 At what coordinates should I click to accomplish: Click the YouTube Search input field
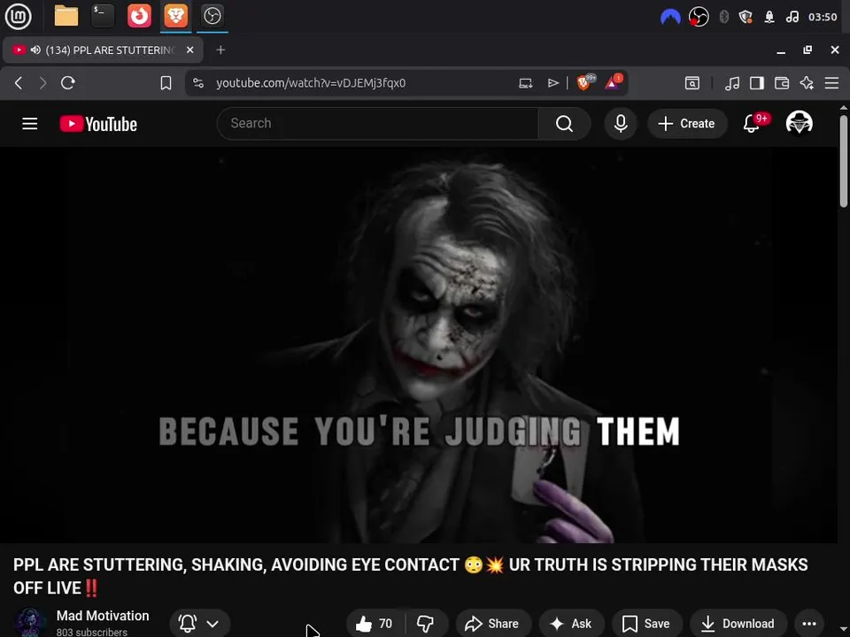(x=378, y=124)
